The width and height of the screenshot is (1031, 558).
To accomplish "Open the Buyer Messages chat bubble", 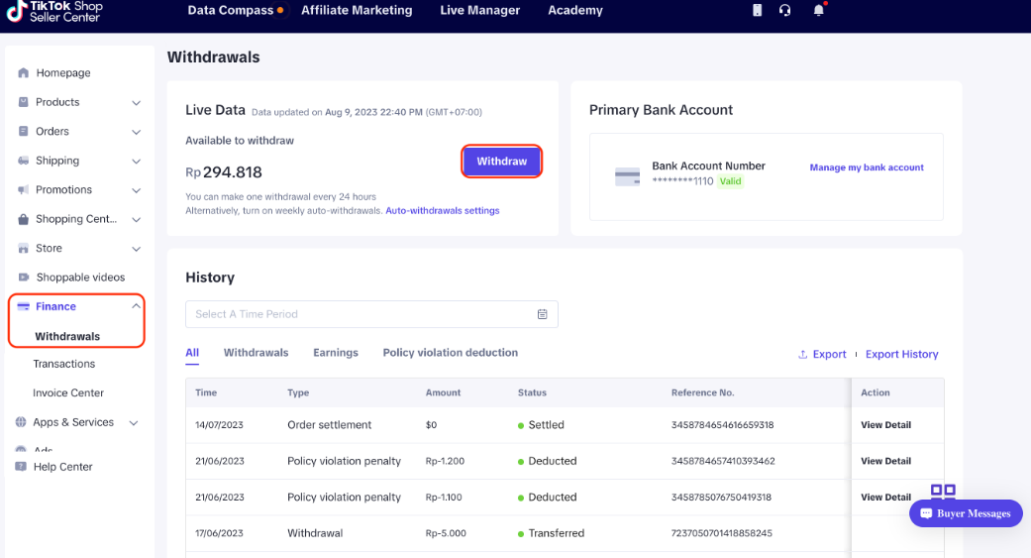I will tap(965, 513).
